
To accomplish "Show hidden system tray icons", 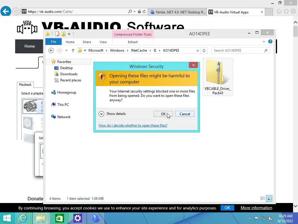I will click(x=249, y=218).
